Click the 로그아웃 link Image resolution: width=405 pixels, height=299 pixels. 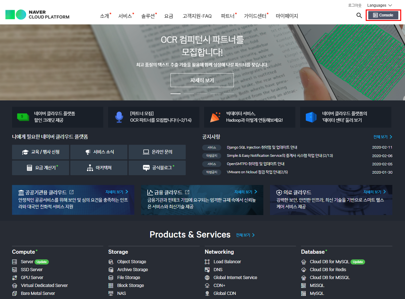click(355, 5)
